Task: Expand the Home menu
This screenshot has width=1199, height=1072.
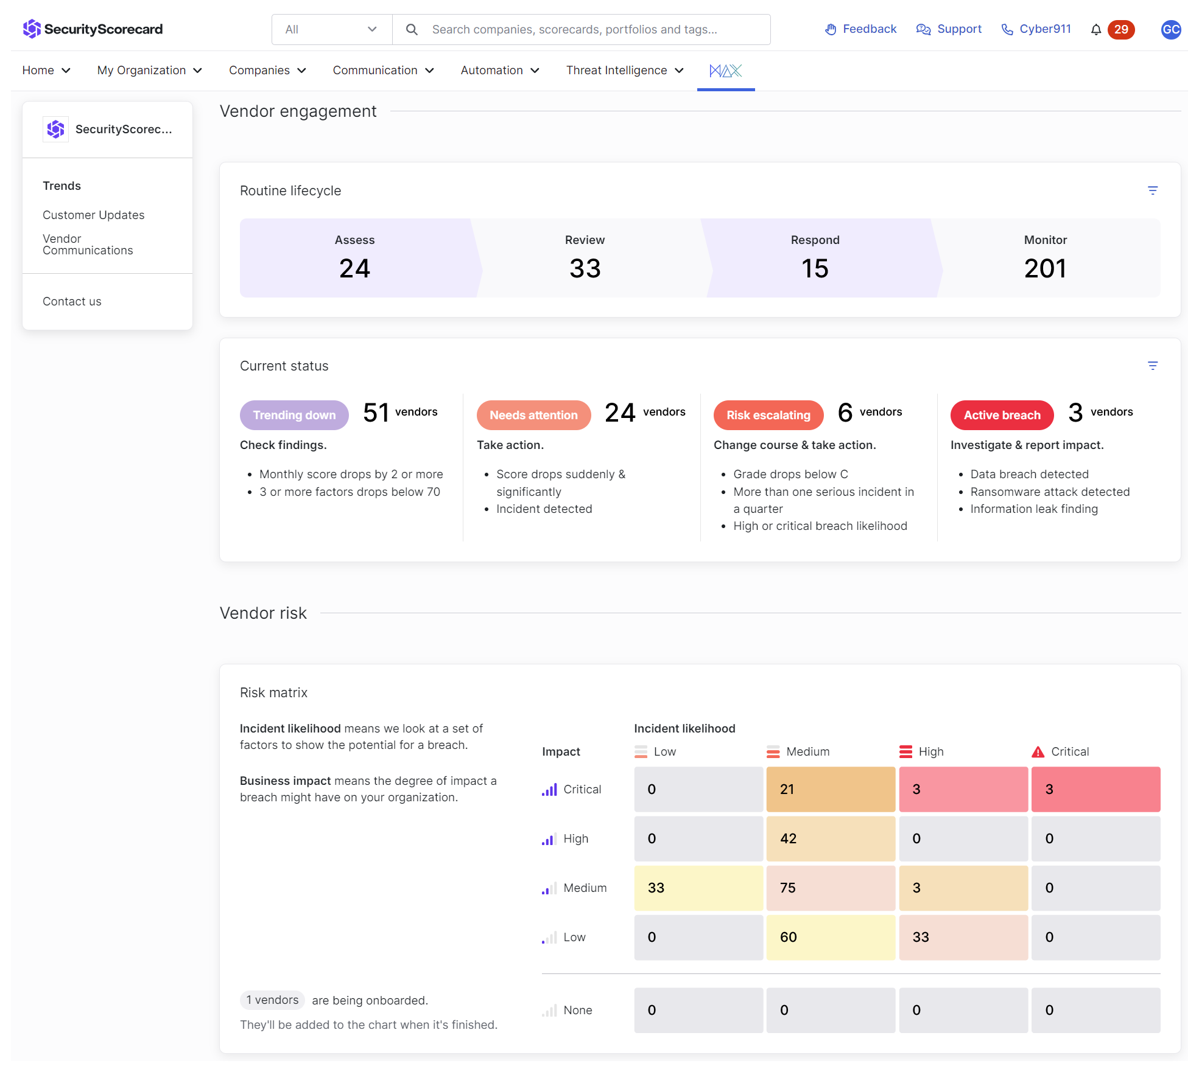Action: 46,71
